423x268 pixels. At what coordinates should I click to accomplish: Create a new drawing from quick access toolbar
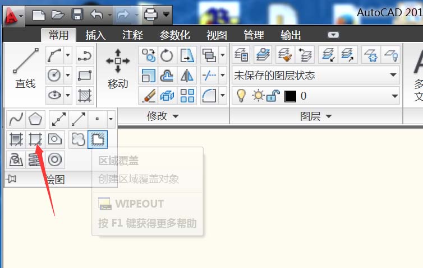tap(39, 15)
